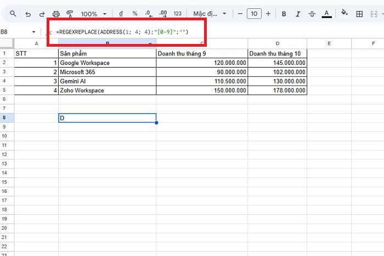Click the 145.000.000 value cell
Screen dimensions: 384x256
point(277,63)
